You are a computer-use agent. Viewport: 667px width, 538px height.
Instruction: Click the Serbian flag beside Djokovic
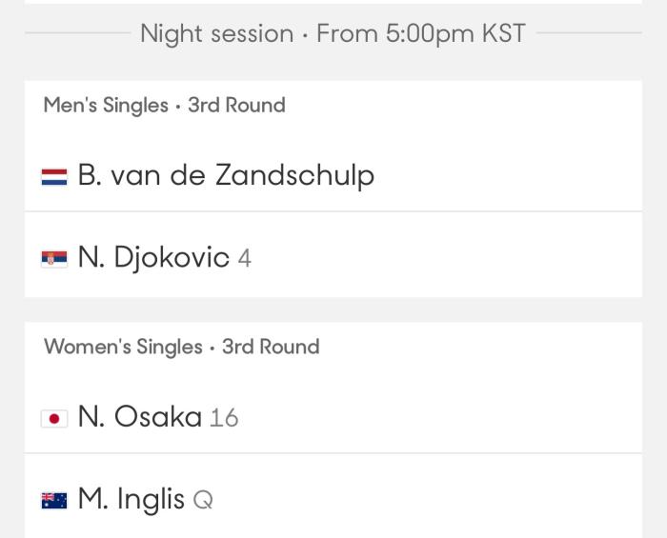tap(54, 258)
